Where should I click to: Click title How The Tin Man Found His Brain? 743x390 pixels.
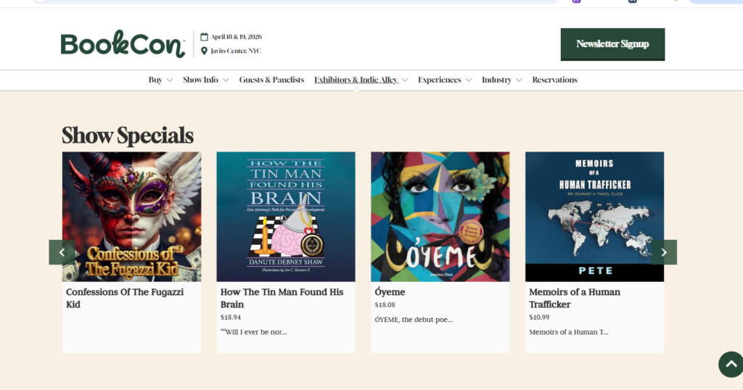[282, 298]
